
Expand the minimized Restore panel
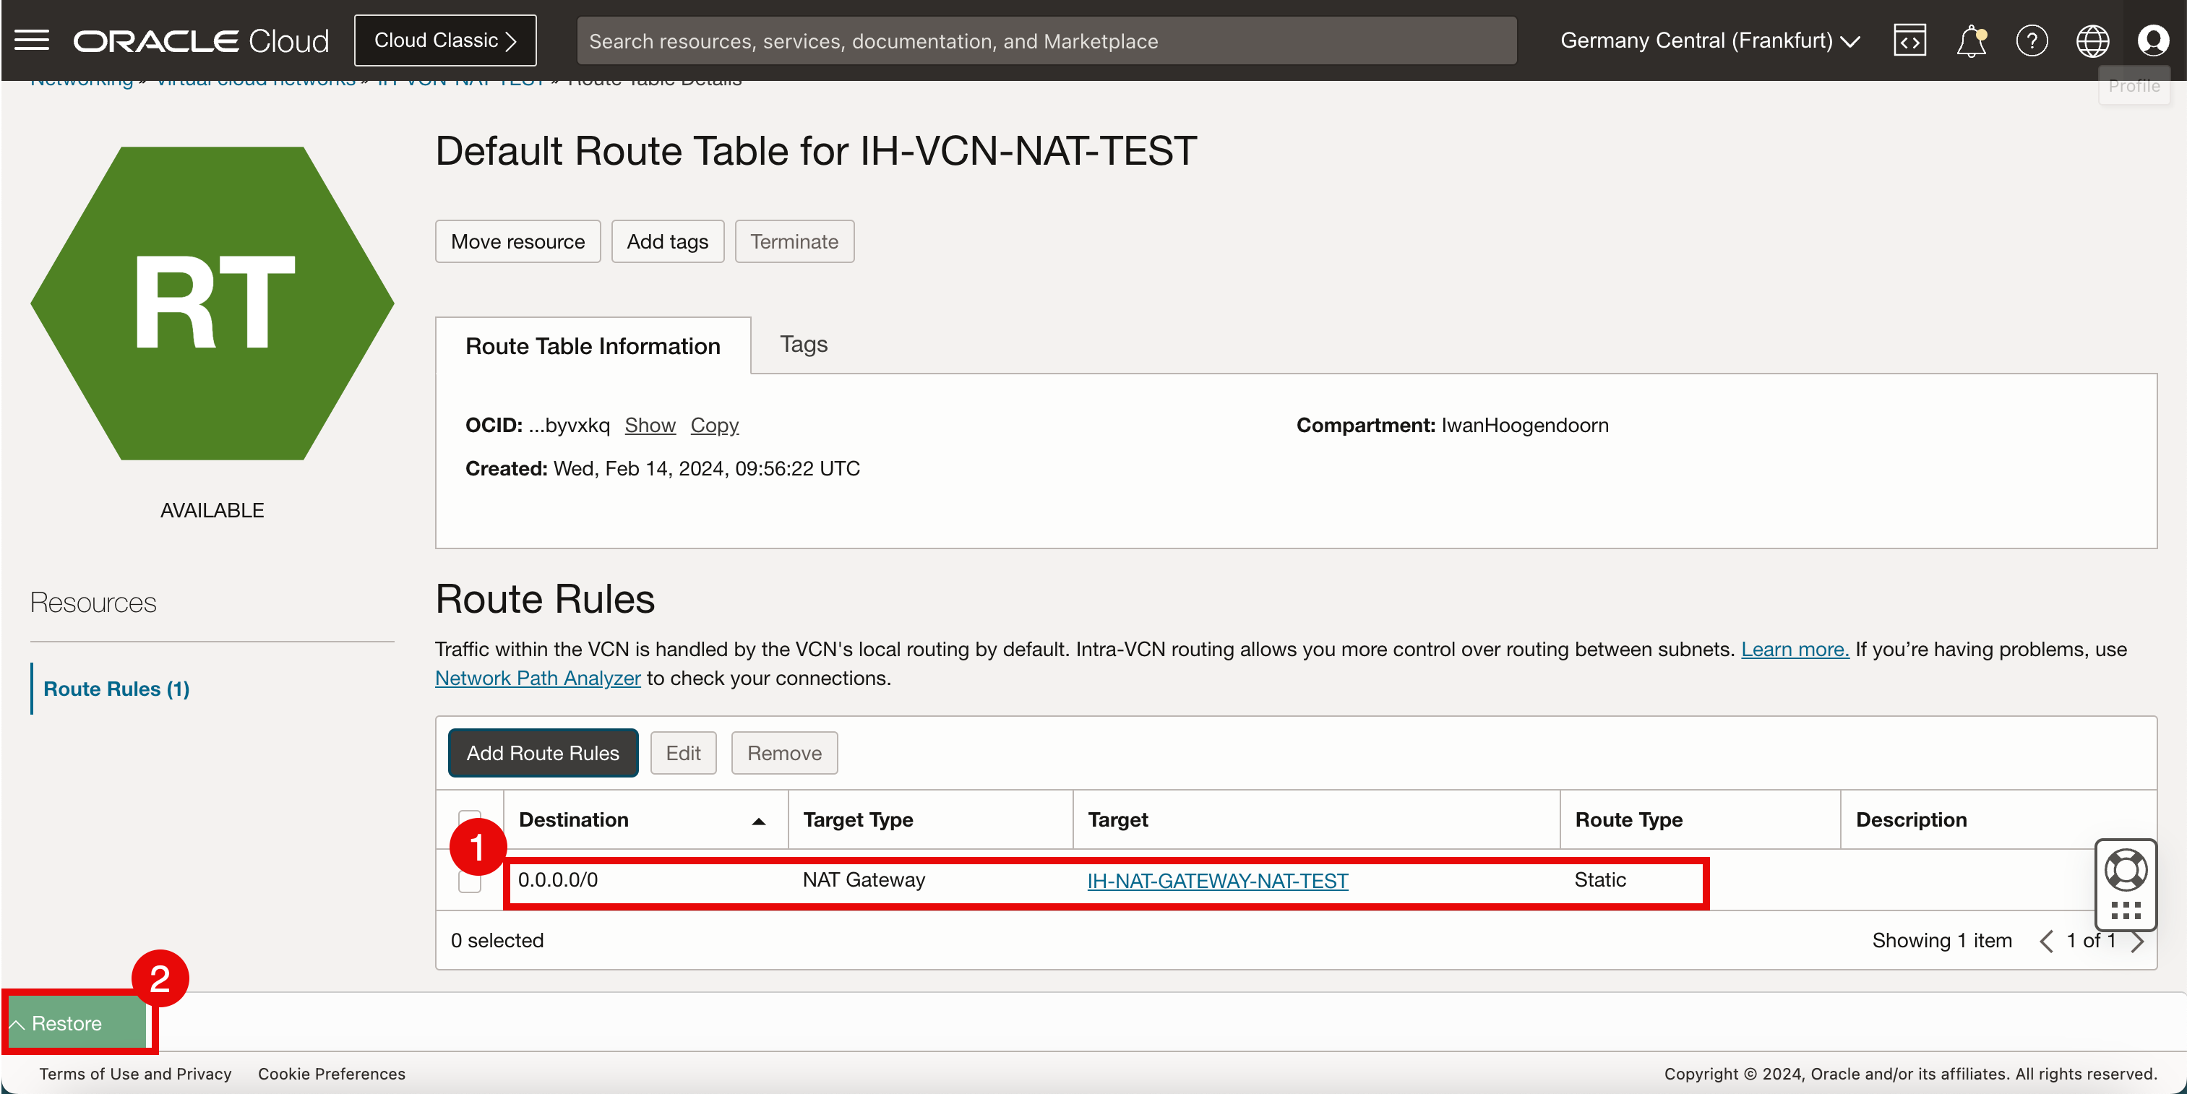point(66,1024)
